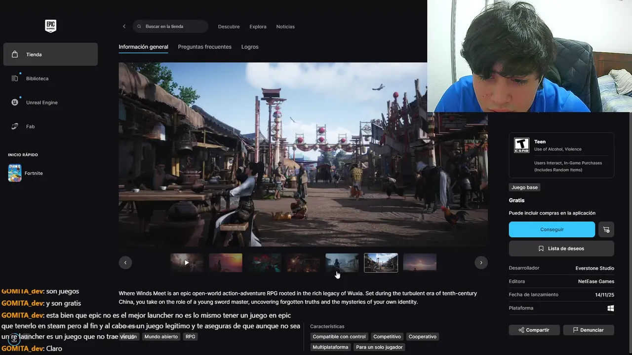This screenshot has height=355, width=632.
Task: Select the Mundo abierto genre tag
Action: click(x=161, y=337)
